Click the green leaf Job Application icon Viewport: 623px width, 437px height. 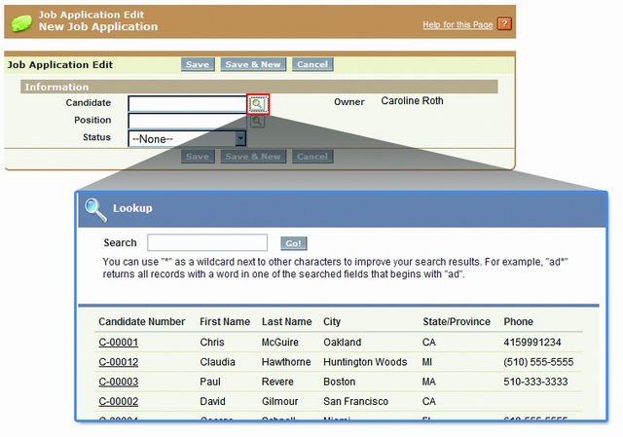21,23
